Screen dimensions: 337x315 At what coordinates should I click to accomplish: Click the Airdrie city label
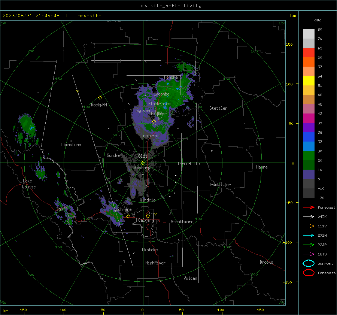pyautogui.click(x=148, y=200)
